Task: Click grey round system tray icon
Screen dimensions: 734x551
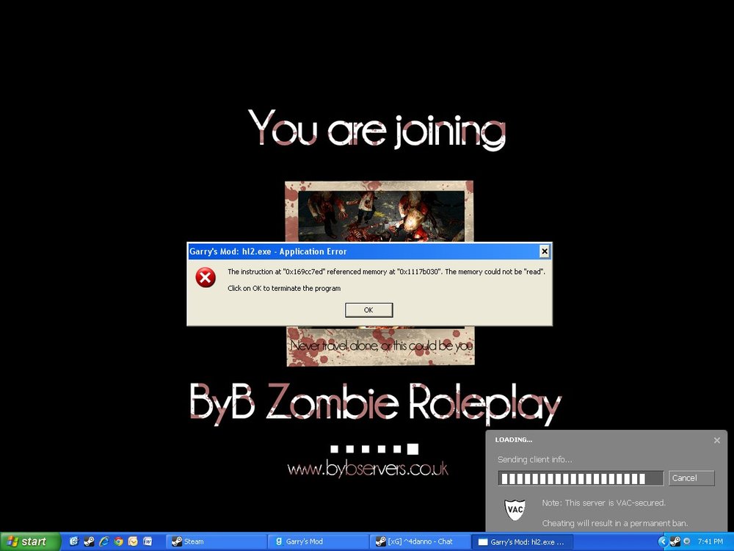Action: point(687,541)
